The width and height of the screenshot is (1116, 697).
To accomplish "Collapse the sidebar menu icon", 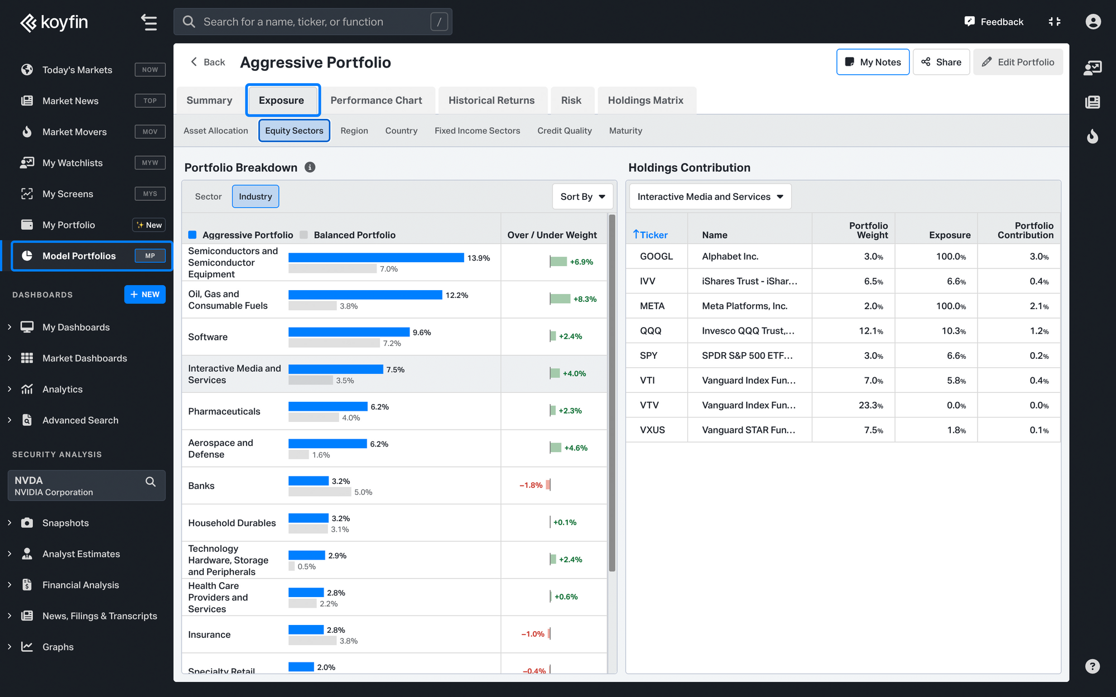I will coord(148,22).
